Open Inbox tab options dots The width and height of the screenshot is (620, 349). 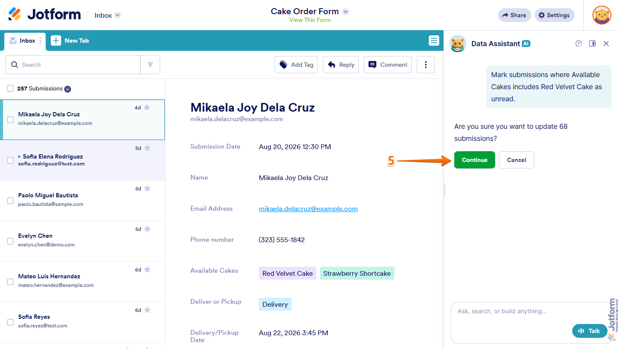[40, 41]
